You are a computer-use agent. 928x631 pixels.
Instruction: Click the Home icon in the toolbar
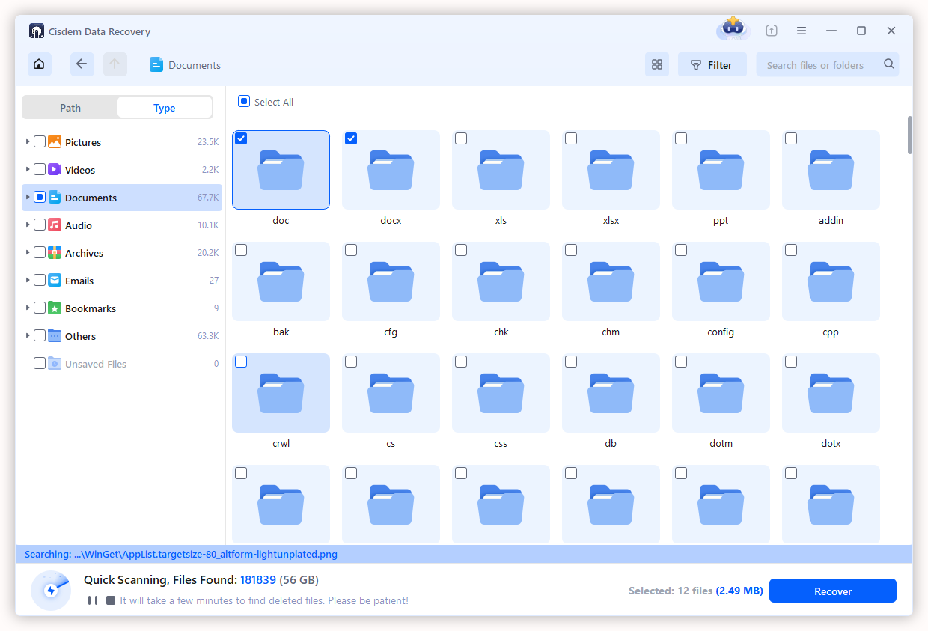point(39,64)
